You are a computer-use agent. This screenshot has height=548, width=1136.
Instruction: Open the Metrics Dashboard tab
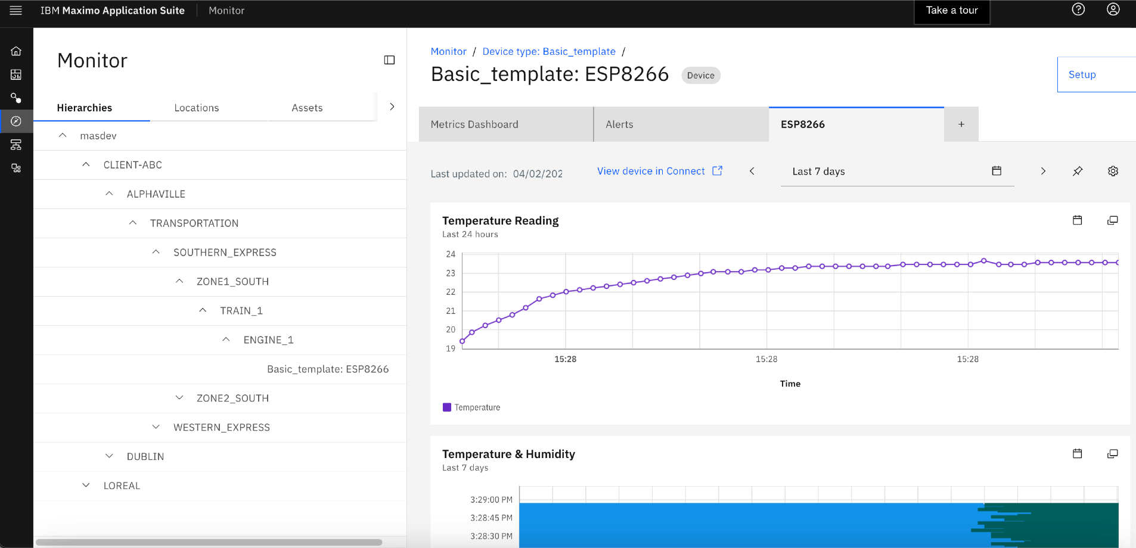point(506,124)
